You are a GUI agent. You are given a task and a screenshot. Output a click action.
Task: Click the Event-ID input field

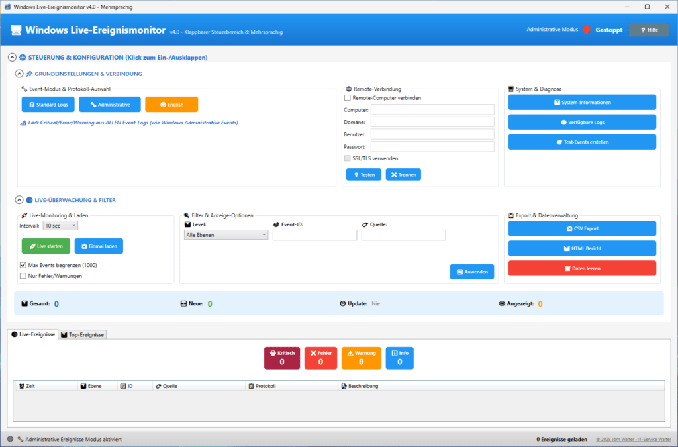tap(315, 234)
